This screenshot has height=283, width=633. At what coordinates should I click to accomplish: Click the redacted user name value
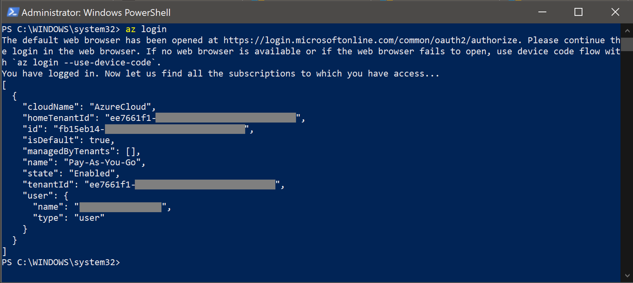coord(120,207)
